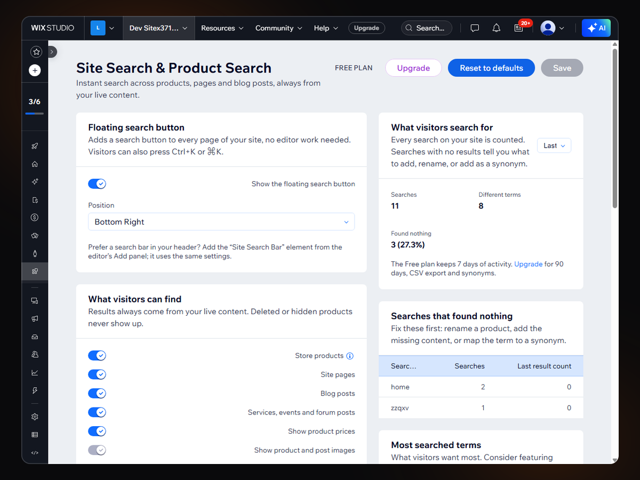Viewport: 640px width, 480px height.
Task: Open the CMS table icon in sidebar
Action: pos(35,435)
